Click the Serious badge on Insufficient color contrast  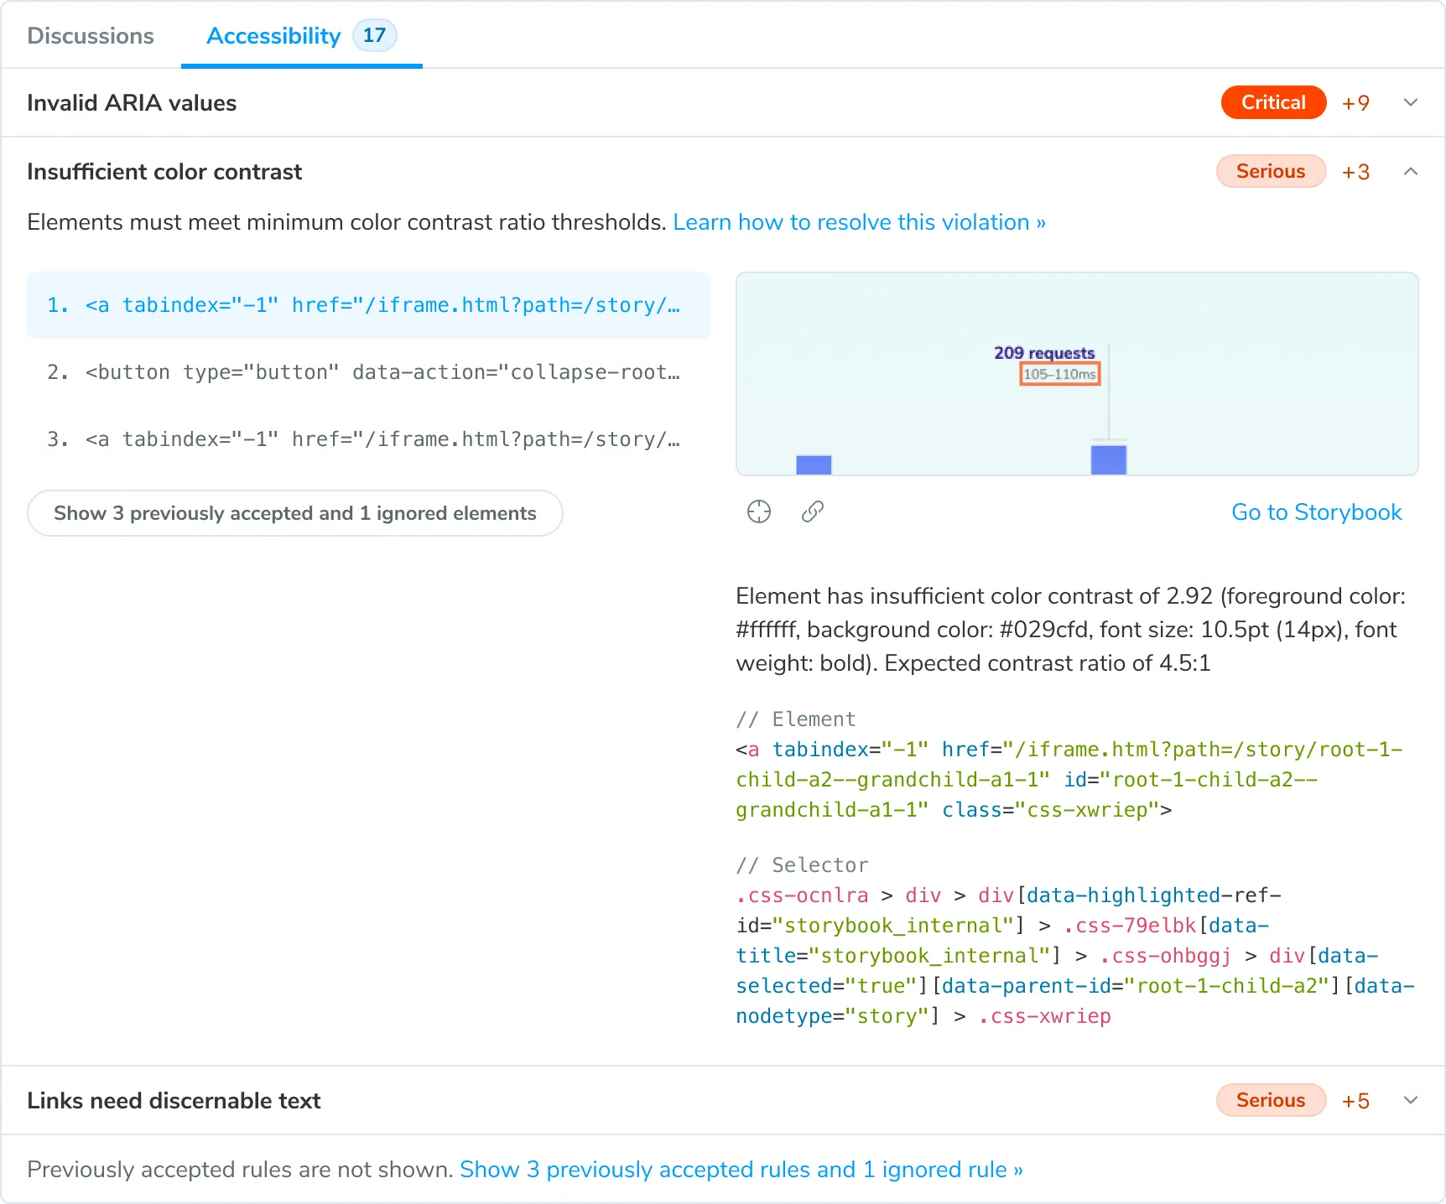pyautogui.click(x=1271, y=171)
